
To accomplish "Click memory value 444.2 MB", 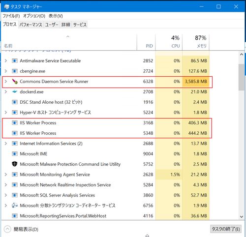I will [x=198, y=133].
